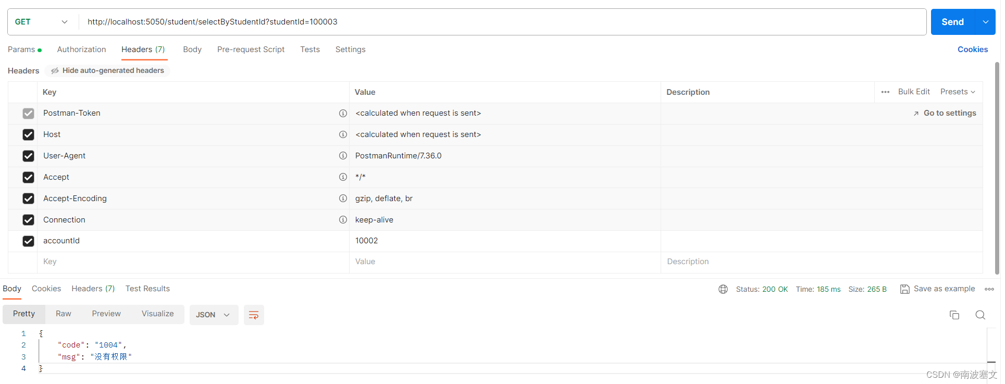Click the info icon beside Host
Image resolution: width=1005 pixels, height=384 pixels.
pos(343,134)
